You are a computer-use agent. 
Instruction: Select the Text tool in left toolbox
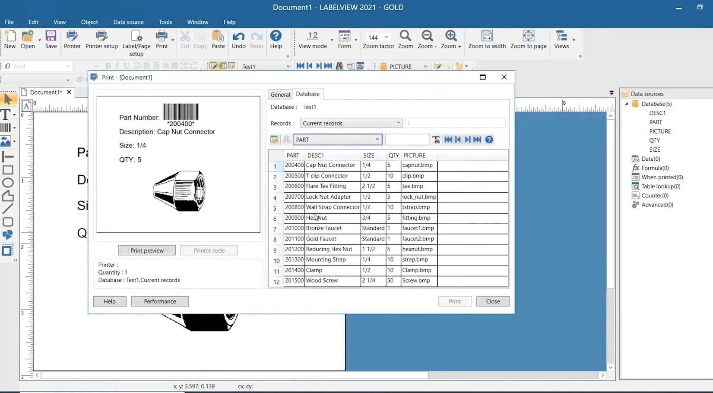6,115
